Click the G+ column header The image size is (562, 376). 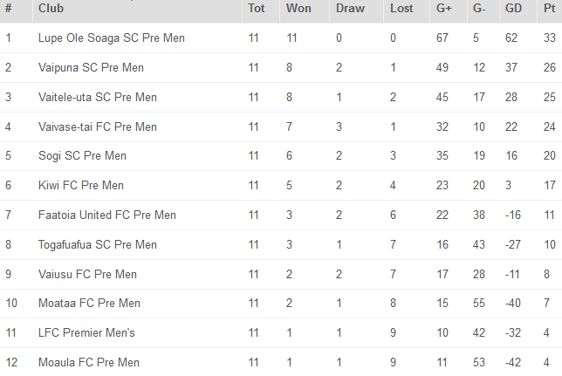[x=444, y=9]
